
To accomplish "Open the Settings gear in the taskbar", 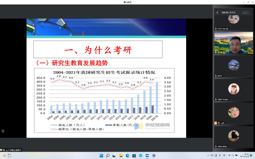I will point(153,156).
